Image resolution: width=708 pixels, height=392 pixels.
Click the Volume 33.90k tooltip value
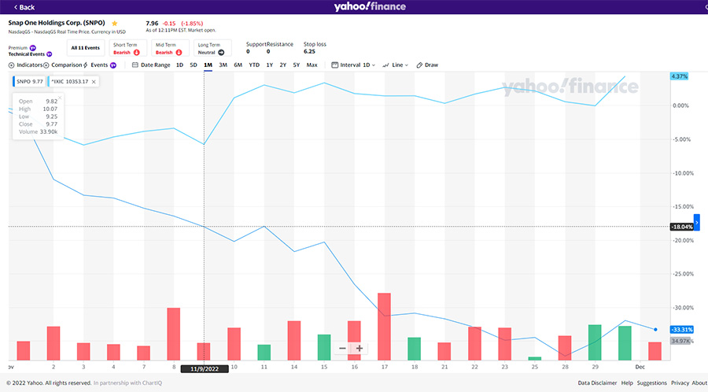(x=48, y=132)
